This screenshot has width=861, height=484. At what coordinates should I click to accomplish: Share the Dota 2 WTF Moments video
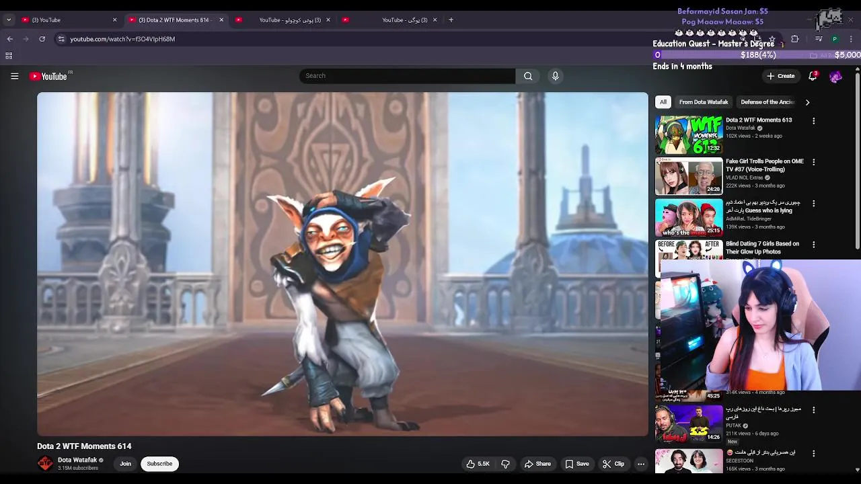point(537,464)
